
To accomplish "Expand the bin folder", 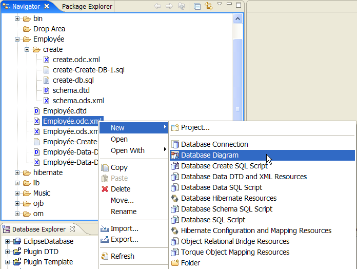I will (x=17, y=18).
